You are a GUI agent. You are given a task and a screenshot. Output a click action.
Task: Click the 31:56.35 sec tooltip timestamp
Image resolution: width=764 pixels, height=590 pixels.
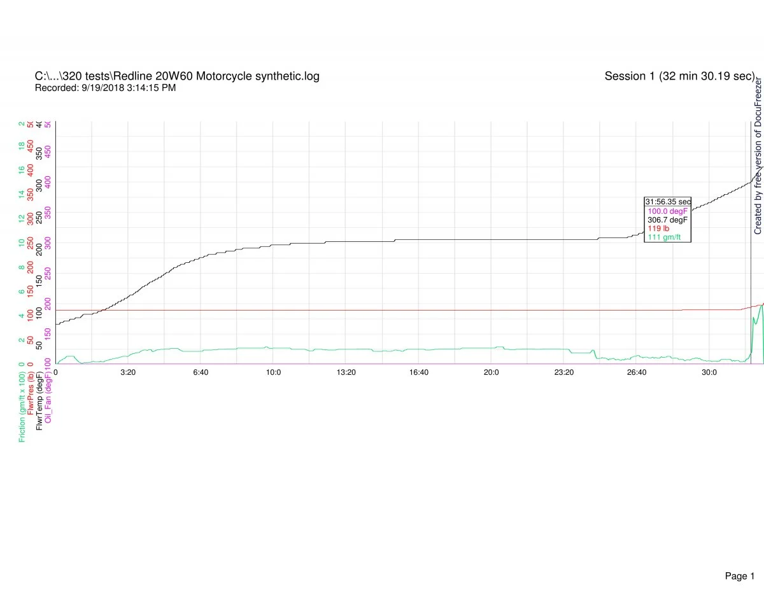click(x=667, y=201)
